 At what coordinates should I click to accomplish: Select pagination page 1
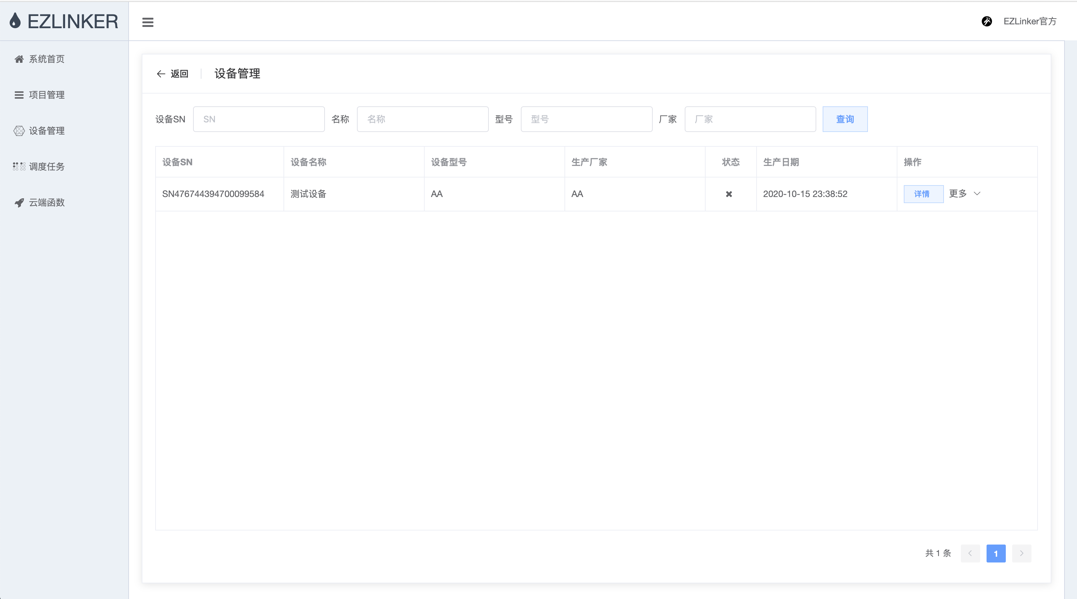(996, 554)
